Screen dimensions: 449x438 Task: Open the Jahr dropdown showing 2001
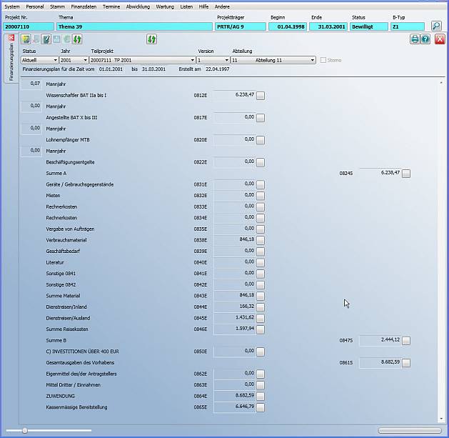coord(74,60)
